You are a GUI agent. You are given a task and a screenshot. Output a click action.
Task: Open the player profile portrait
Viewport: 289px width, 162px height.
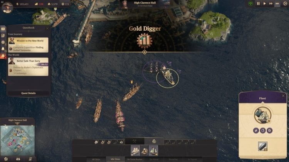point(7,8)
